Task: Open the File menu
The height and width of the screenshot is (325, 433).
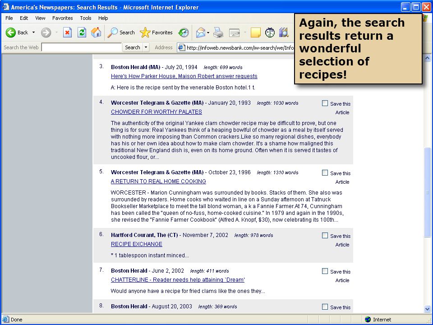Action: [9, 18]
